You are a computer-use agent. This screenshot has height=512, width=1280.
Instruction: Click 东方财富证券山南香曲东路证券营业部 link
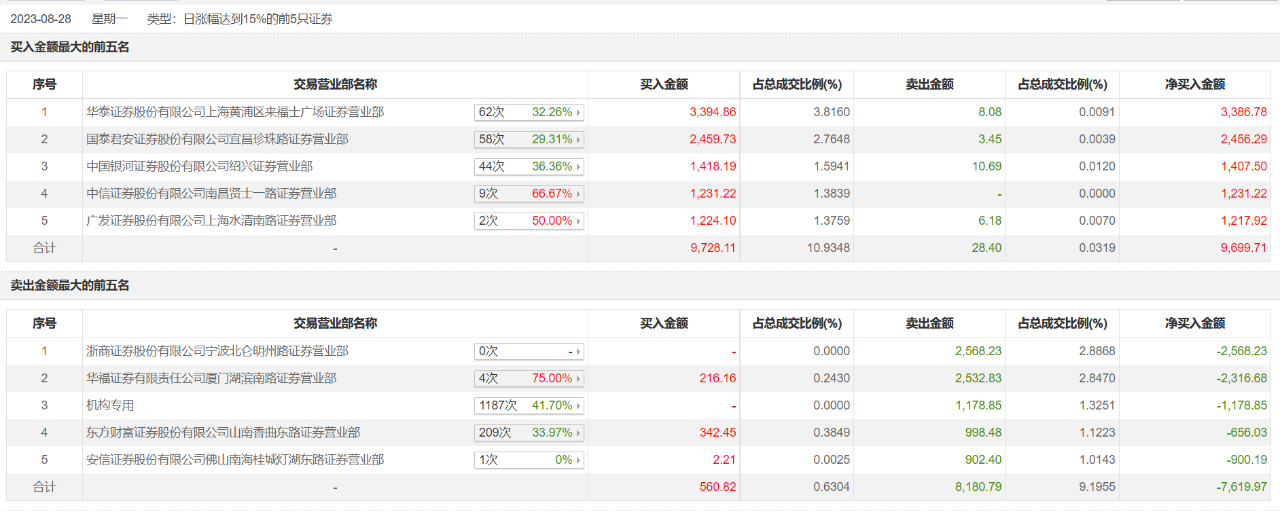[x=224, y=433]
